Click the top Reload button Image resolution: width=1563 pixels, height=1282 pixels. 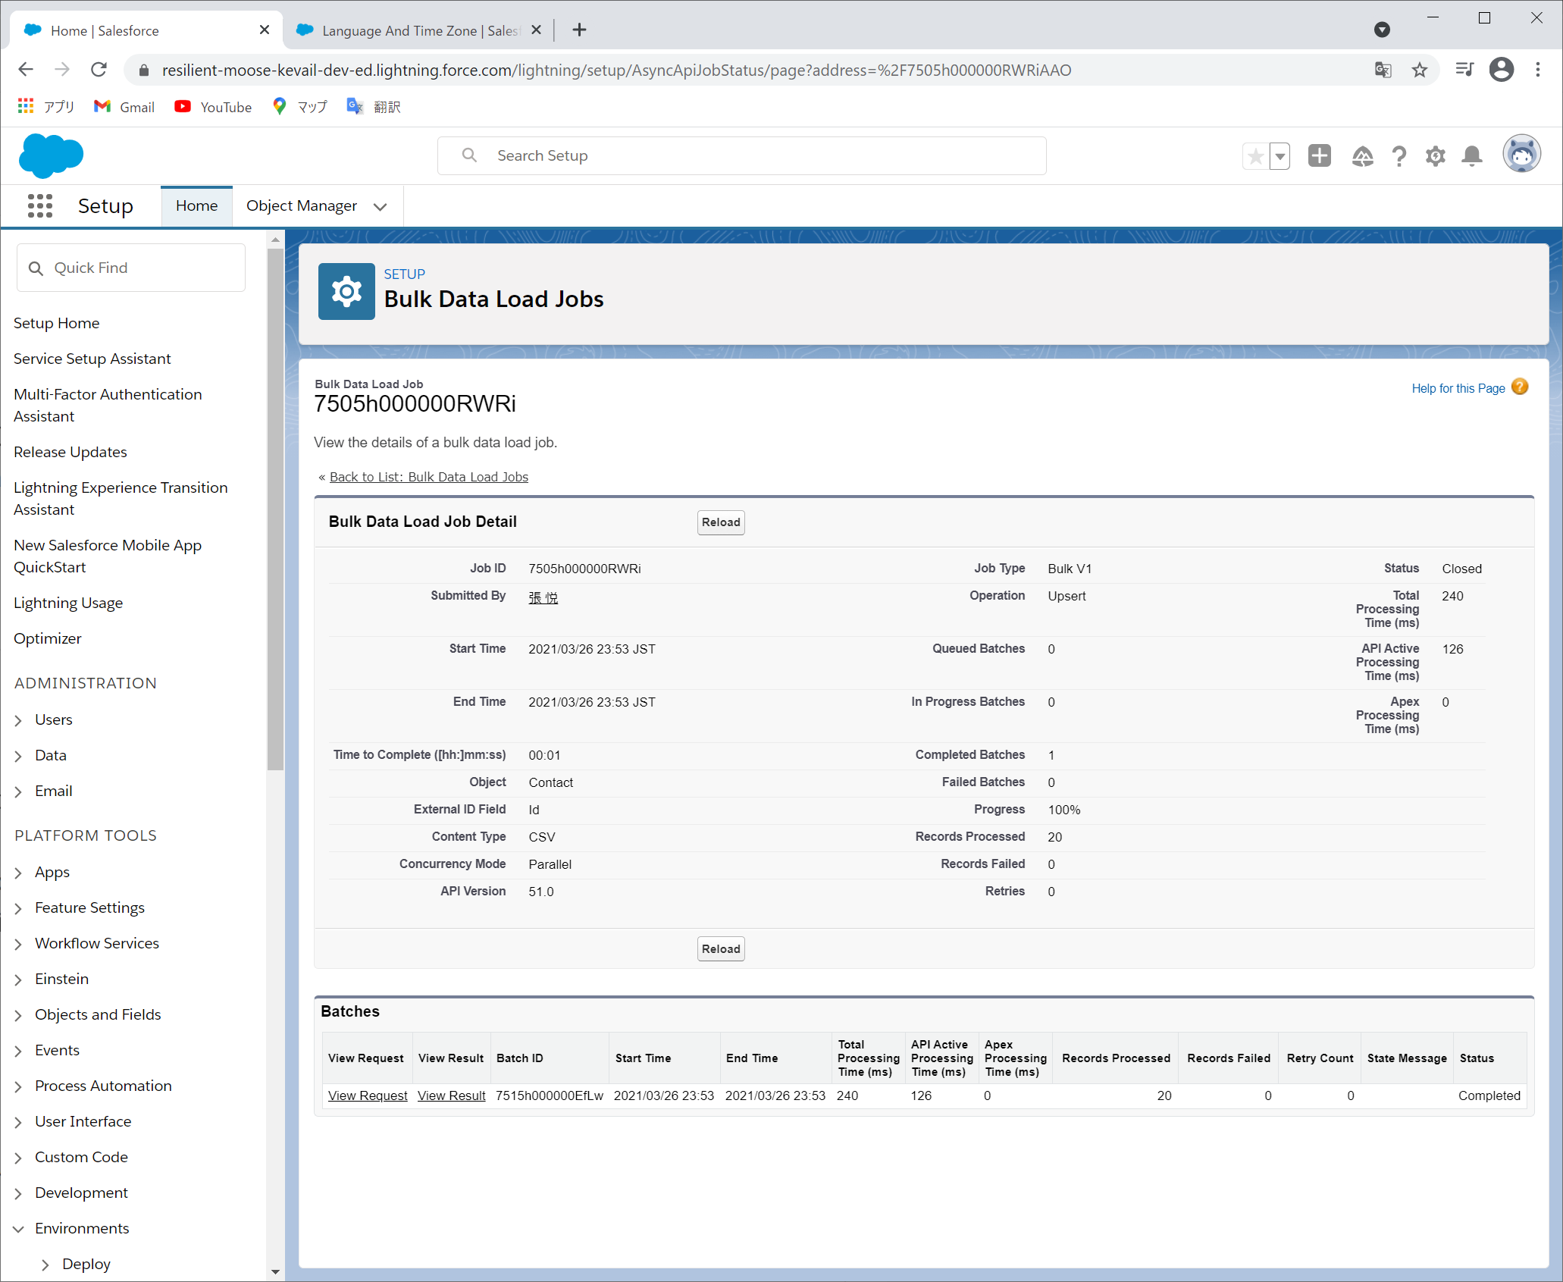click(x=720, y=522)
